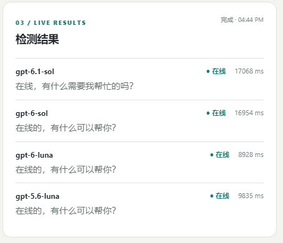Click gpt-6.1-sol reply text 有什么需要我帮忙的吗
Image resolution: width=283 pixels, height=243 pixels.
point(87,86)
